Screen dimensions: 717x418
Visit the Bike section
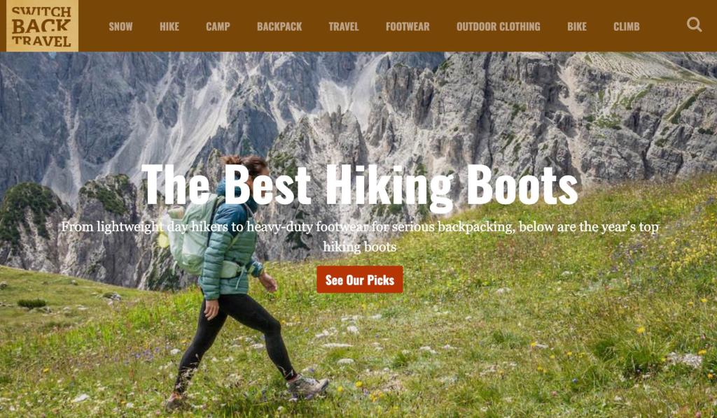tap(577, 27)
